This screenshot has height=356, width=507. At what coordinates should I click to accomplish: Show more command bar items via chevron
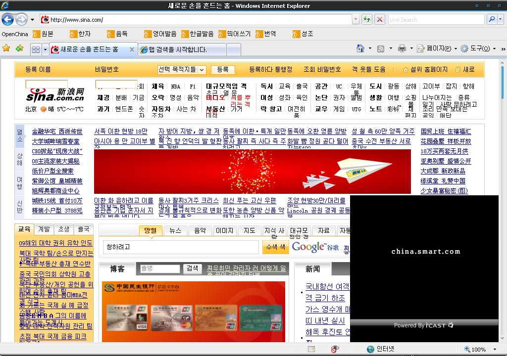point(503,49)
